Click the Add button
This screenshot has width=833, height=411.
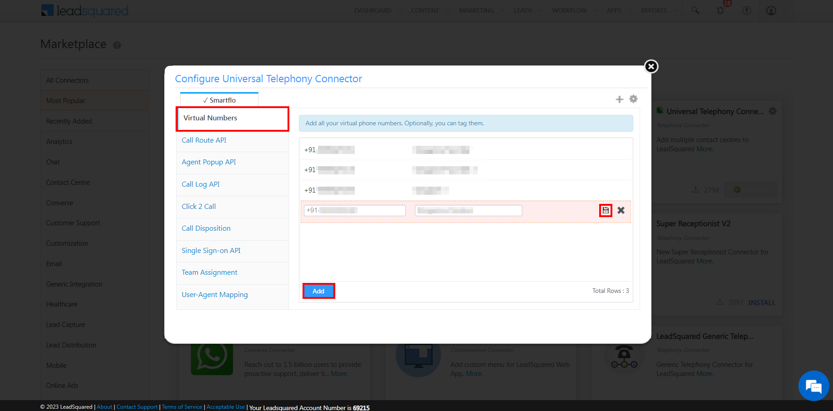(x=318, y=291)
